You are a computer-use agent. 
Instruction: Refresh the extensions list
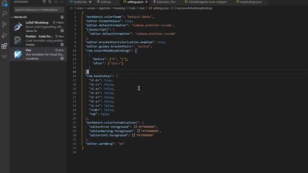pos(50,2)
